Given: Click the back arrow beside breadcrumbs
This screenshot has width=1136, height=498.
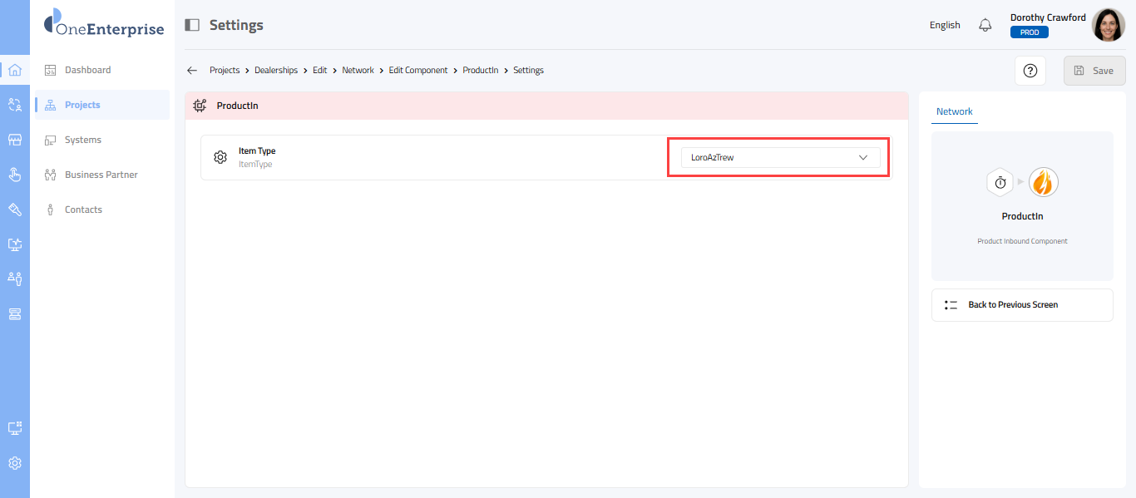Looking at the screenshot, I should pos(192,71).
